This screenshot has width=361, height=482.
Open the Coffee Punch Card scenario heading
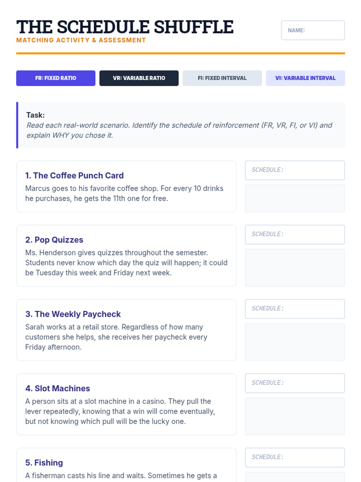74,175
